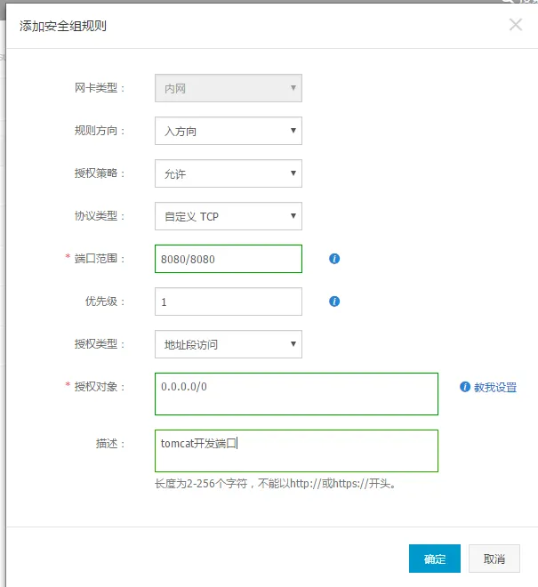538x587 pixels.
Task: Close the 添加安全组规则 dialog
Action: (516, 25)
